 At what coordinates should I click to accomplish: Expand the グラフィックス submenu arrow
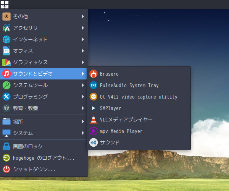coord(83,62)
